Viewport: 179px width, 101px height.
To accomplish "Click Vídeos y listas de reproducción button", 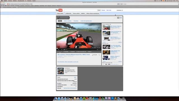I will click(x=93, y=13).
